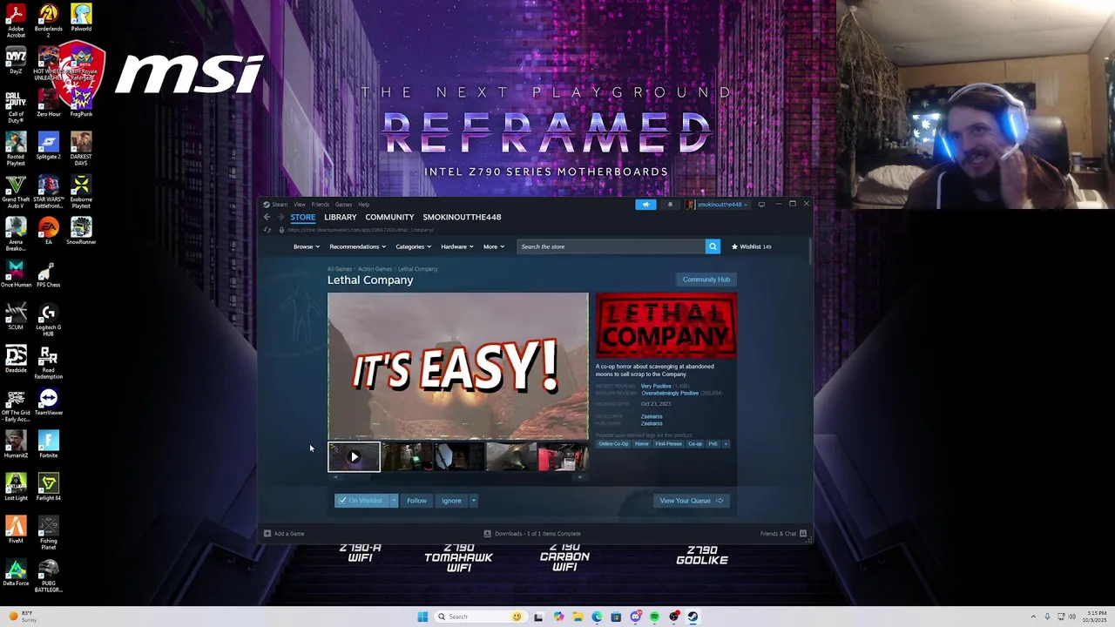Open Logitech G HUB desktop icon
This screenshot has width=1115, height=627.
click(x=49, y=320)
